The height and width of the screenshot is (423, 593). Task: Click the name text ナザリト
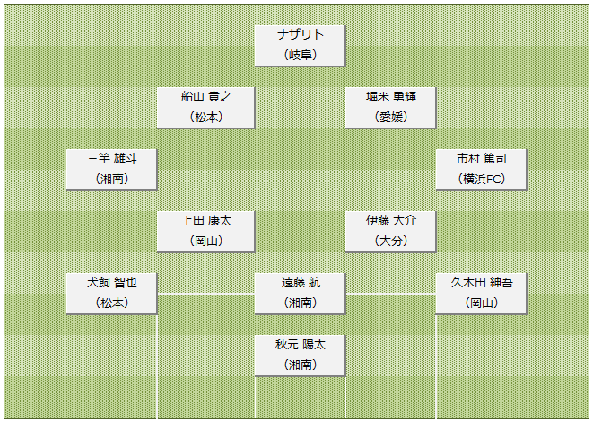tap(301, 34)
